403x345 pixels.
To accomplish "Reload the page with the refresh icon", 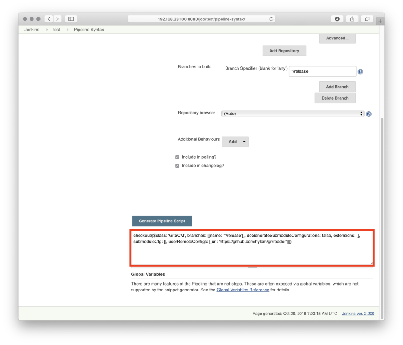I will click(x=271, y=19).
